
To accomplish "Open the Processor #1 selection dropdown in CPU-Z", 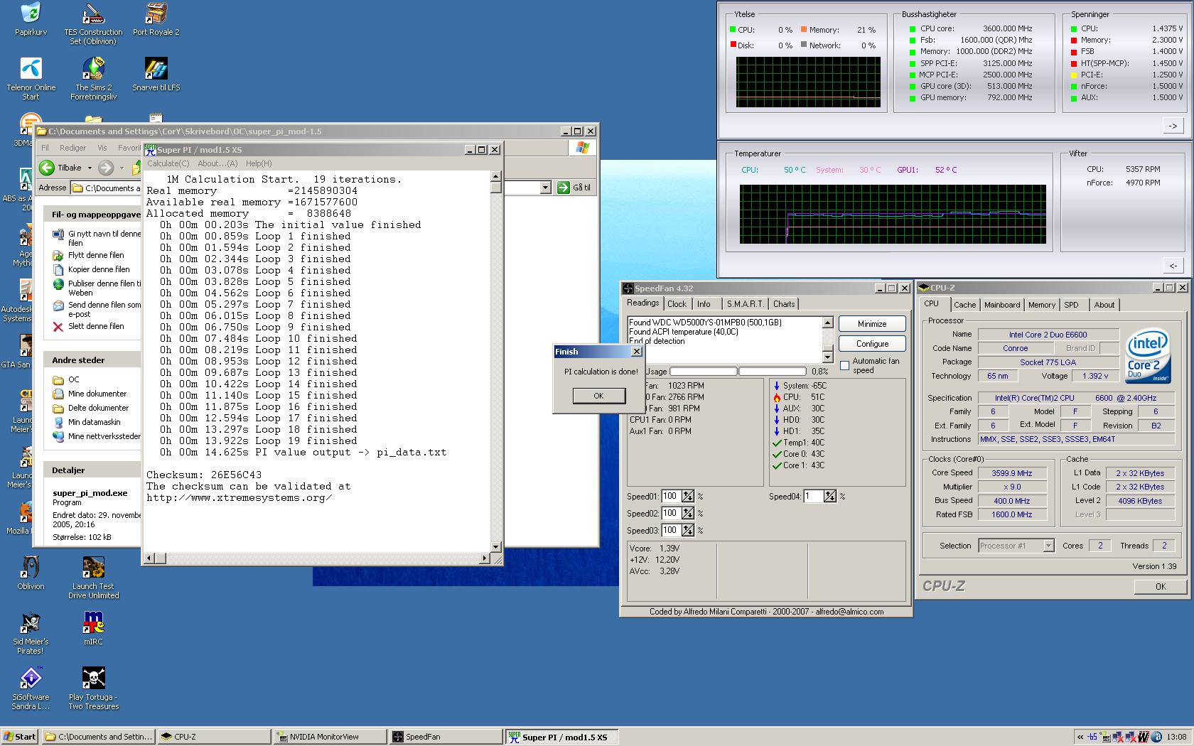I will tap(1048, 546).
